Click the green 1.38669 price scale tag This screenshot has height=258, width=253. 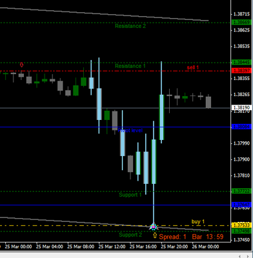[242, 22]
